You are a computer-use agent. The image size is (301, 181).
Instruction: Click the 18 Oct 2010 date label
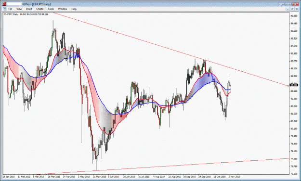220,177
